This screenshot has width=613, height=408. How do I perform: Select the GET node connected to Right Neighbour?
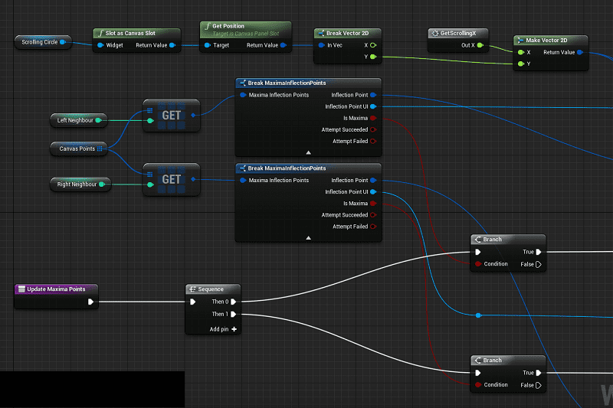171,180
